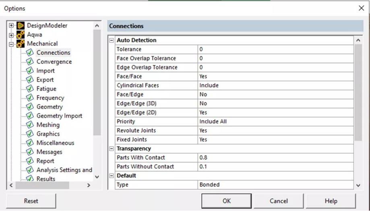Select Frequency in the options tree

[50, 98]
